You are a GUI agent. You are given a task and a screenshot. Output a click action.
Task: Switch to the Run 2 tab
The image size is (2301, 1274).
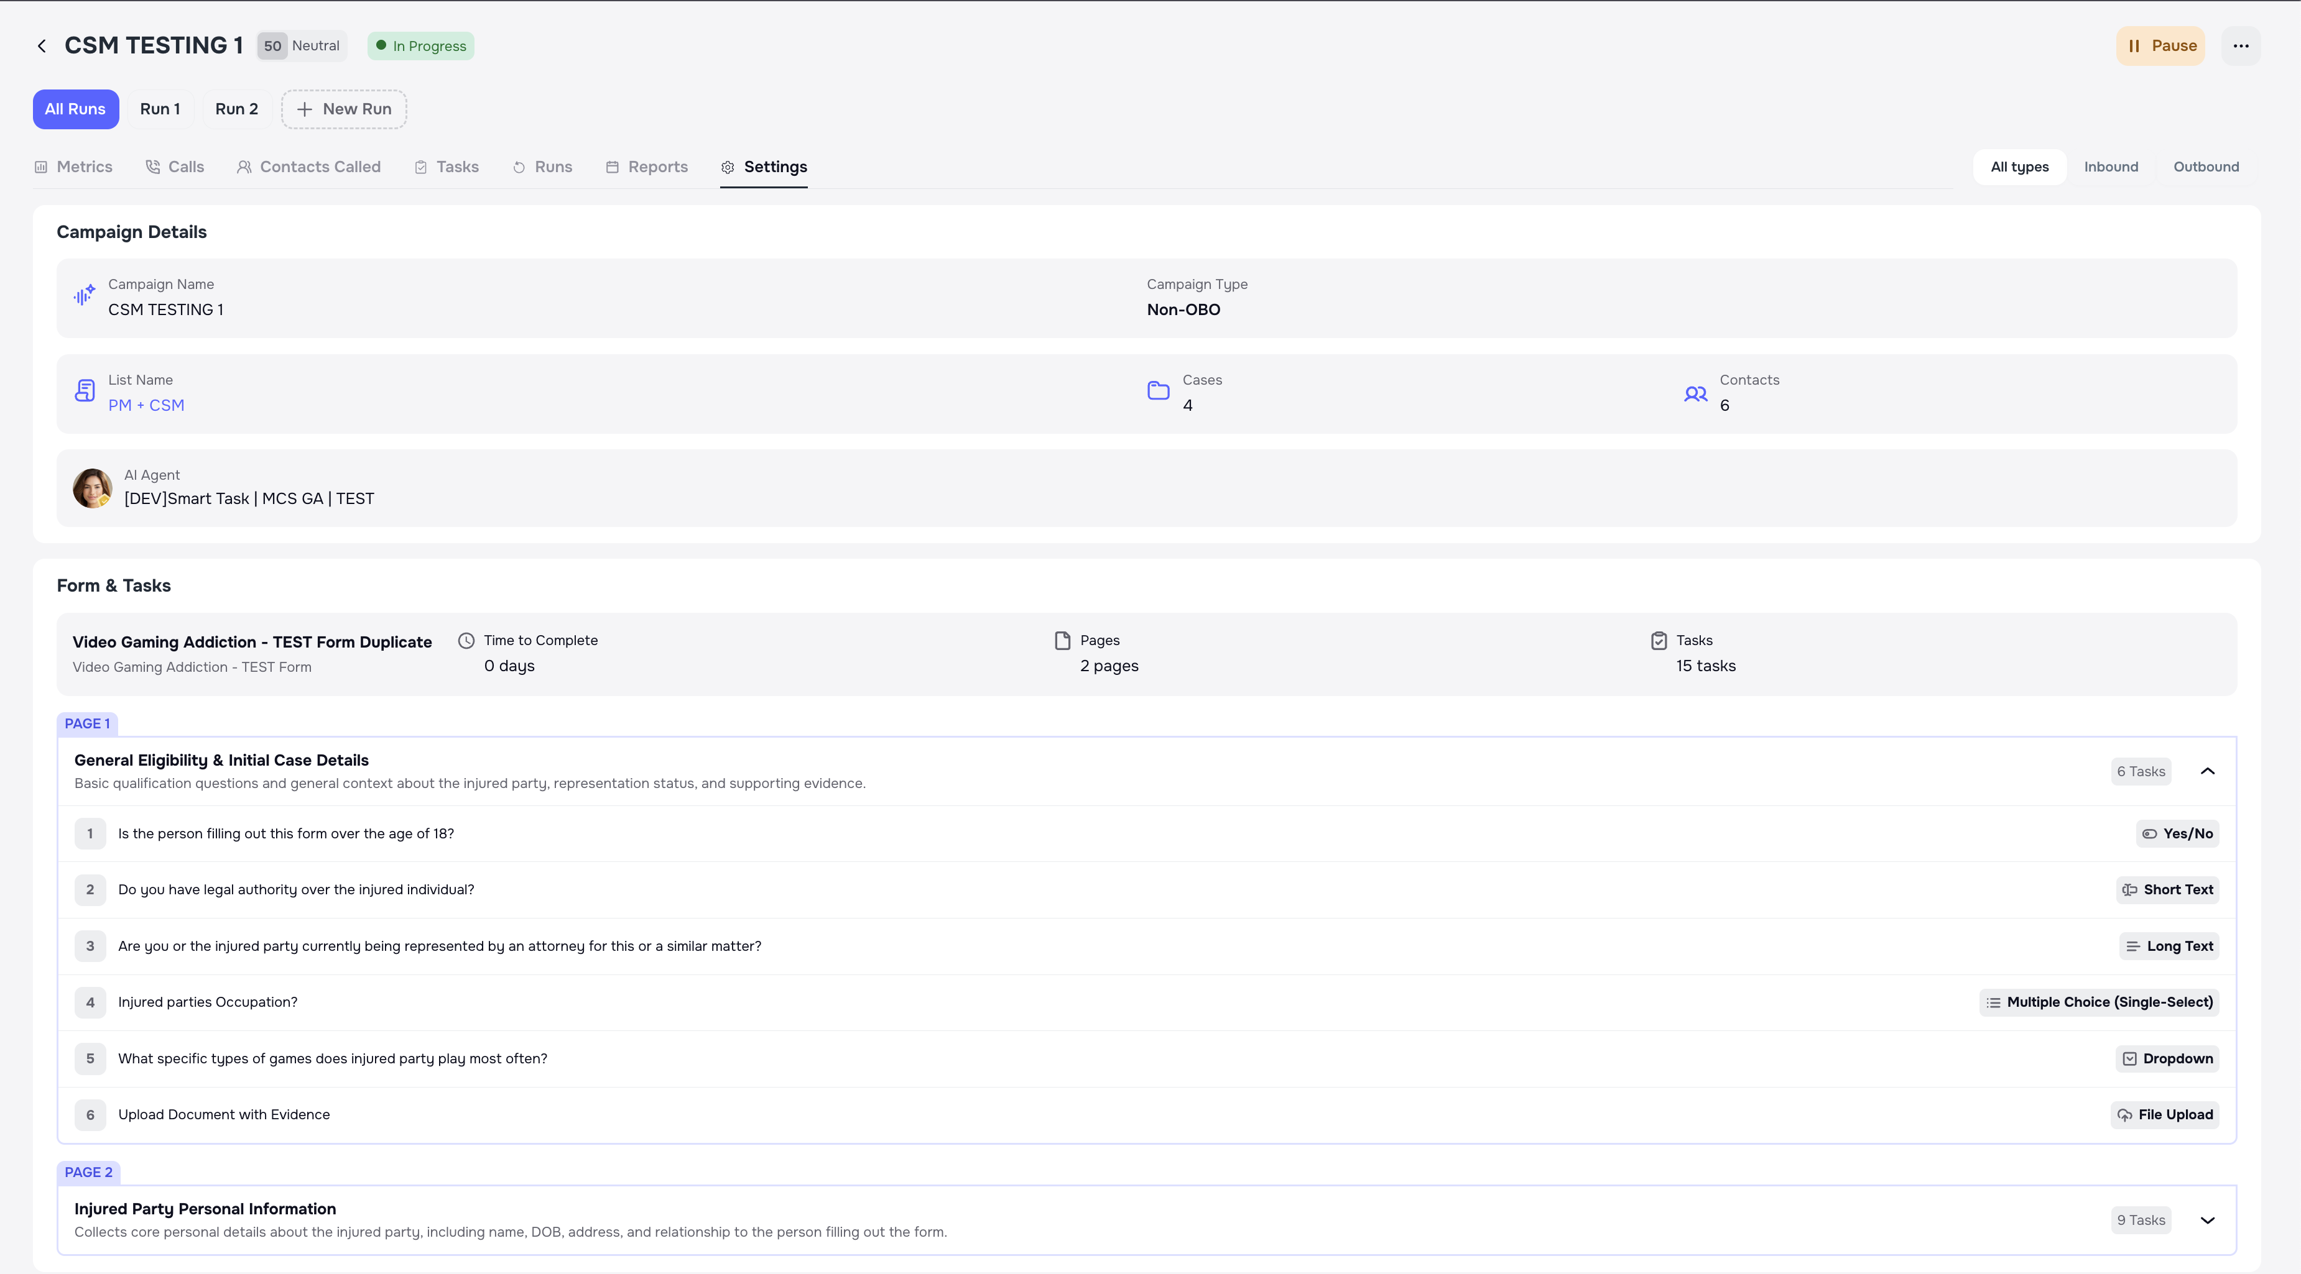point(236,109)
